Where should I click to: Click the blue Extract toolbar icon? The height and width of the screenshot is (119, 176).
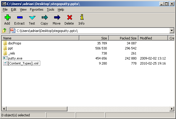pyautogui.click(x=20, y=17)
